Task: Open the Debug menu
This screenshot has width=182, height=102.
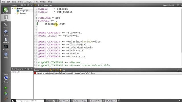Action: point(21,2)
